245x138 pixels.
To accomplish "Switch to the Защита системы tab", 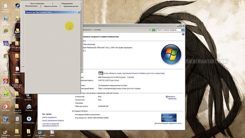I will [x=50, y=6].
